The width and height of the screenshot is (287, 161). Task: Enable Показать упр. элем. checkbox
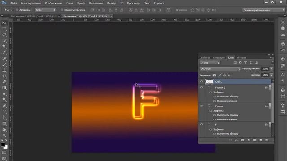pos(61,10)
